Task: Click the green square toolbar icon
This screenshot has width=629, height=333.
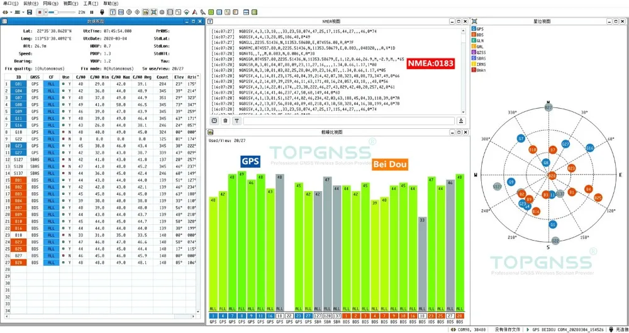Action: [211, 12]
